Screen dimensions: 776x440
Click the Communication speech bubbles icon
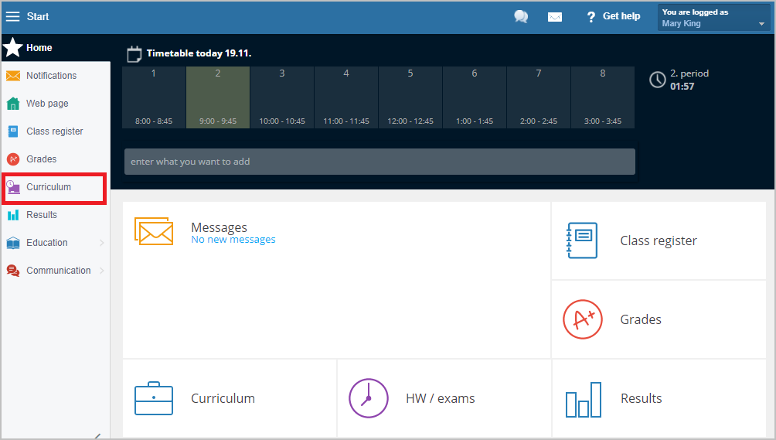(13, 270)
